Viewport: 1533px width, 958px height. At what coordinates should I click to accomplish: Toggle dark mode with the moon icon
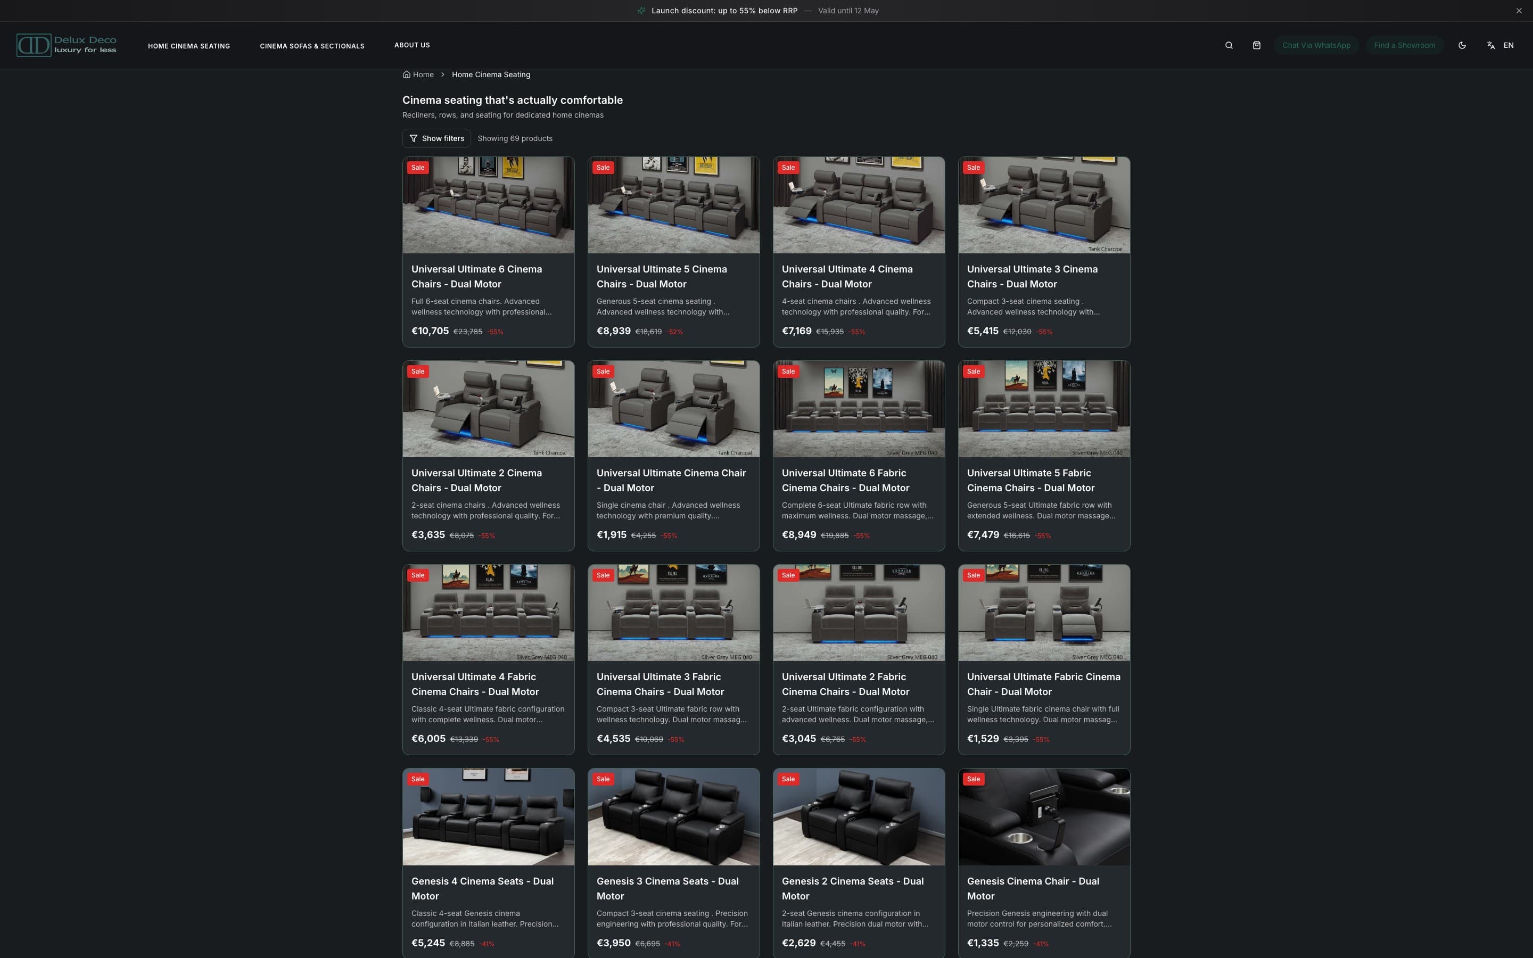(1462, 45)
